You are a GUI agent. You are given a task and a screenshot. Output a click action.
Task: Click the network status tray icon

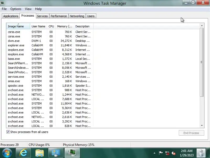(x=167, y=153)
